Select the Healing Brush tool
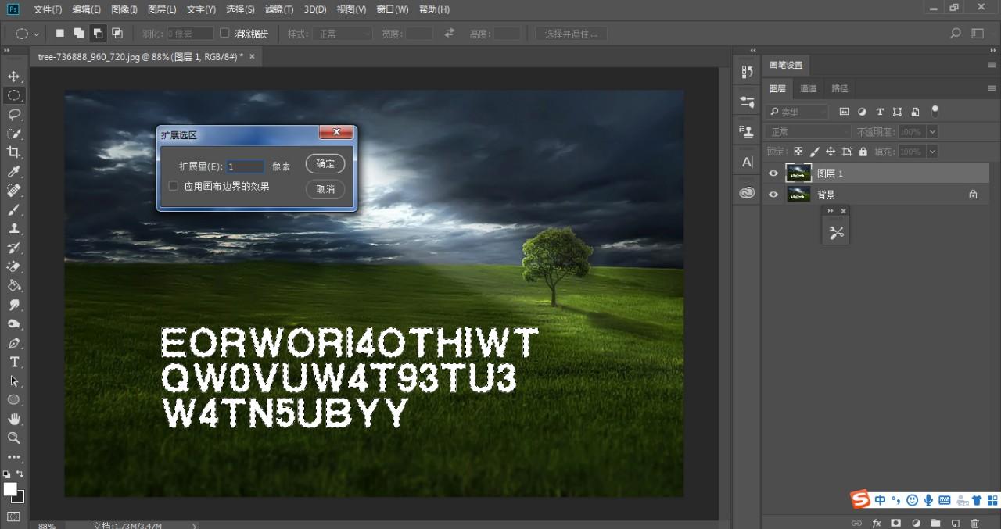The width and height of the screenshot is (1001, 529). [13, 191]
